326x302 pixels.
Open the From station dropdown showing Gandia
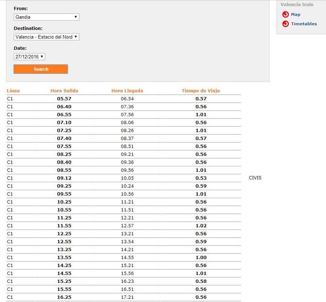pos(47,17)
